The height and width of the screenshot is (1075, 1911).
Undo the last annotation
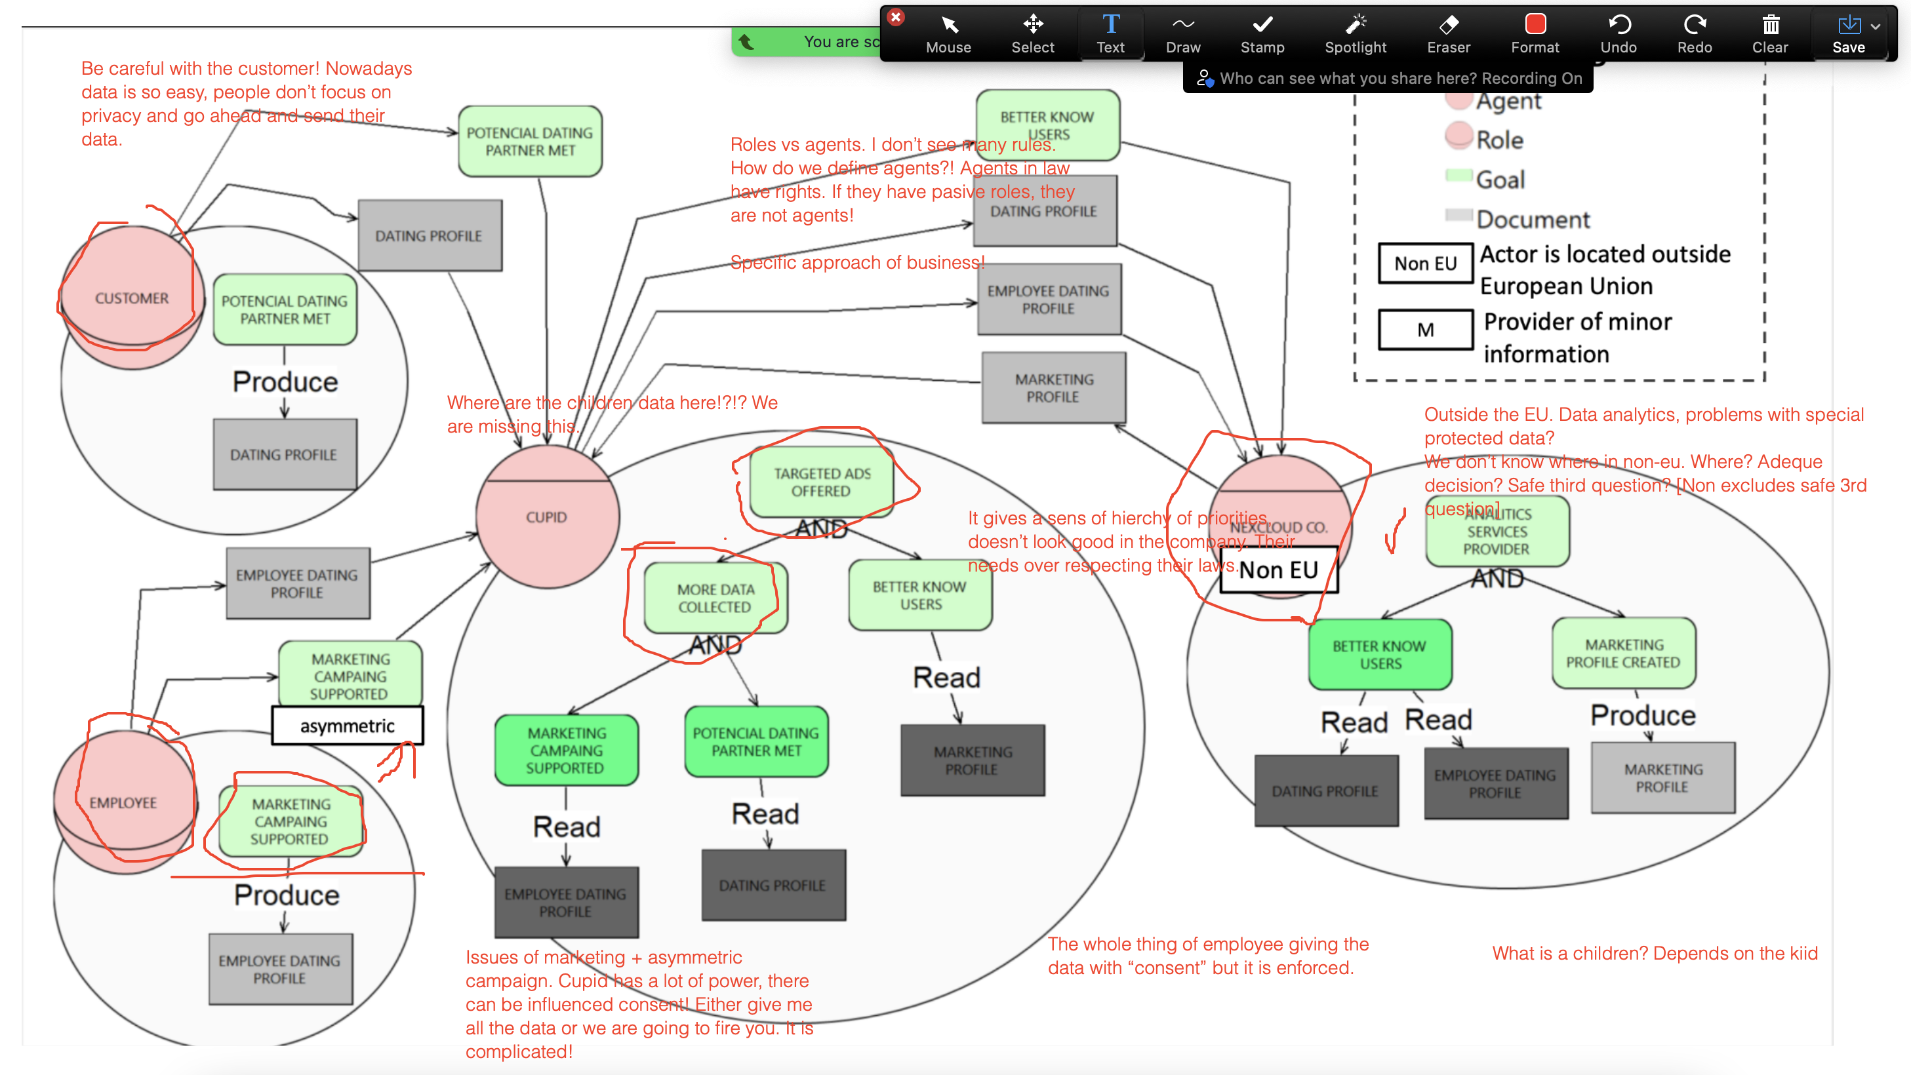(1618, 33)
